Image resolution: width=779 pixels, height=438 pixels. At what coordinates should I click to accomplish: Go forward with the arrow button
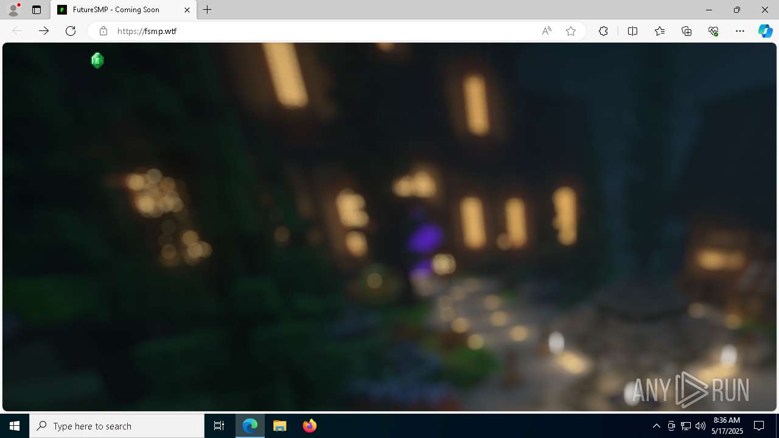[x=44, y=31]
